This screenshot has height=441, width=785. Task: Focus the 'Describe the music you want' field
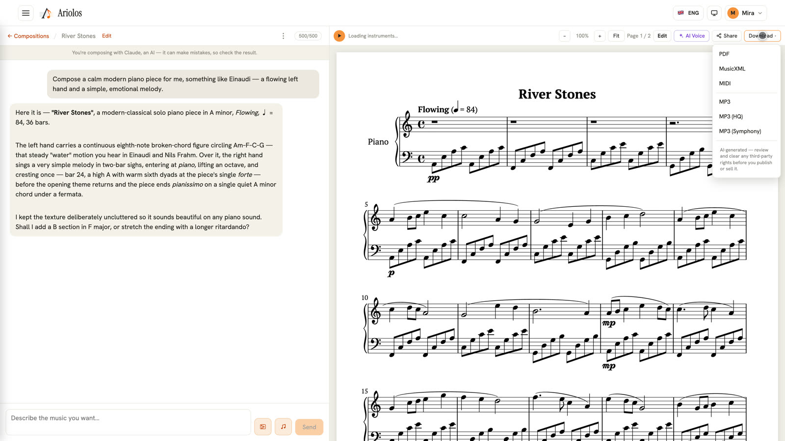click(128, 422)
